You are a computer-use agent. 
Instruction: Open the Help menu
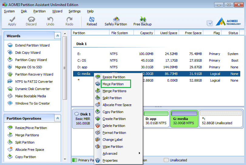(90, 11)
